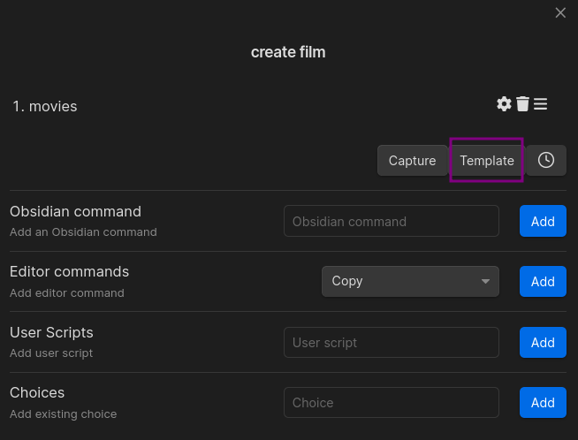This screenshot has width=578, height=440.
Task: Add a Template choice
Action: pos(487,160)
